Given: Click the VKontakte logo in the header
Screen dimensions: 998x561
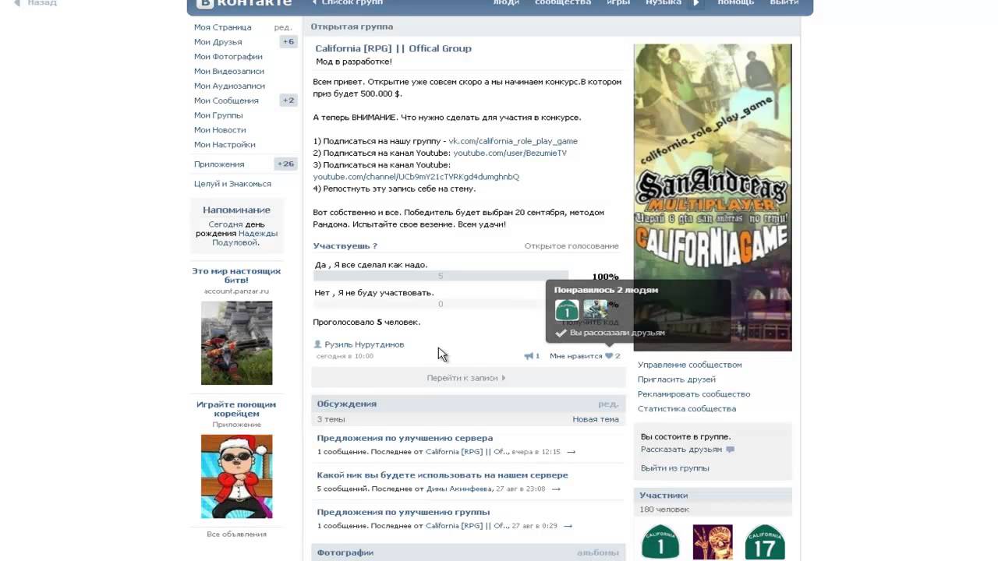Looking at the screenshot, I should 243,3.
